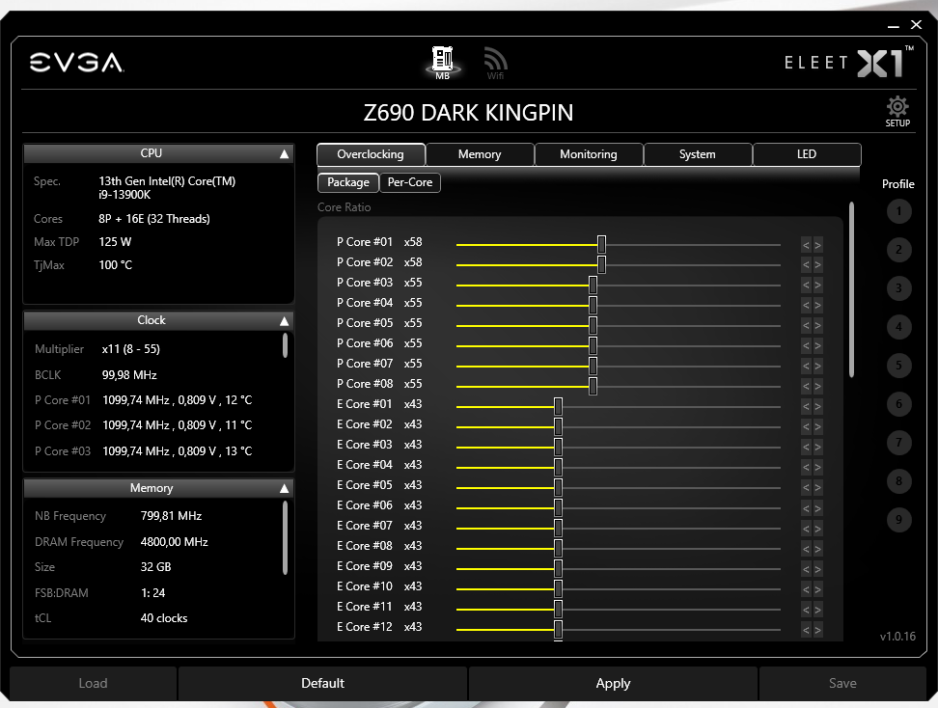The height and width of the screenshot is (708, 938).
Task: Apply the current overclock settings
Action: tap(613, 683)
